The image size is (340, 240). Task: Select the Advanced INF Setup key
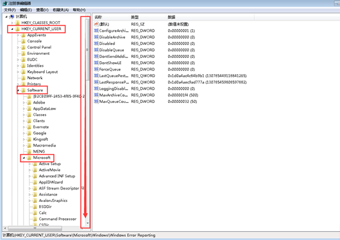click(57, 176)
